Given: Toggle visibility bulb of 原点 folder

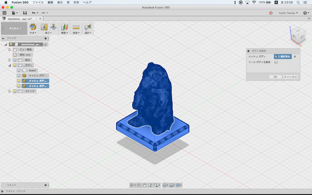Looking at the screenshot, I should [15, 60].
